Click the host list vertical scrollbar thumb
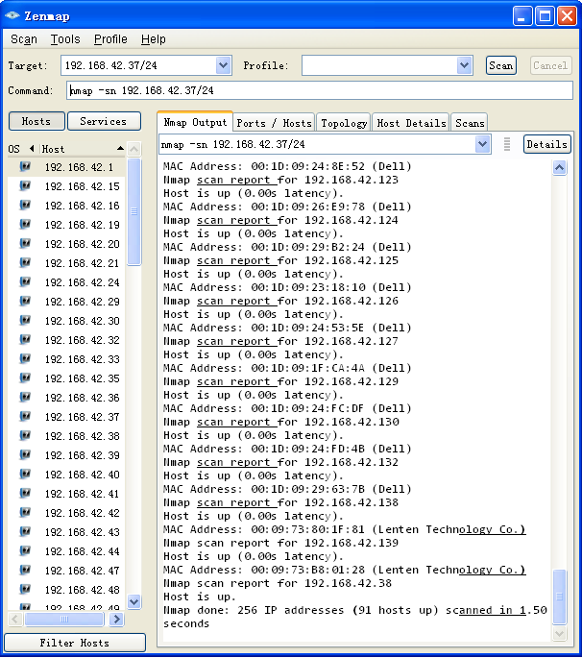 (x=133, y=211)
